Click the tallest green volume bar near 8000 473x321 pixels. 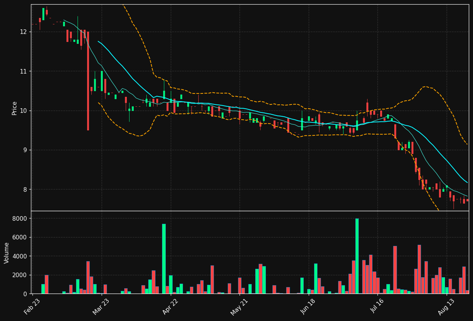[x=357, y=256]
